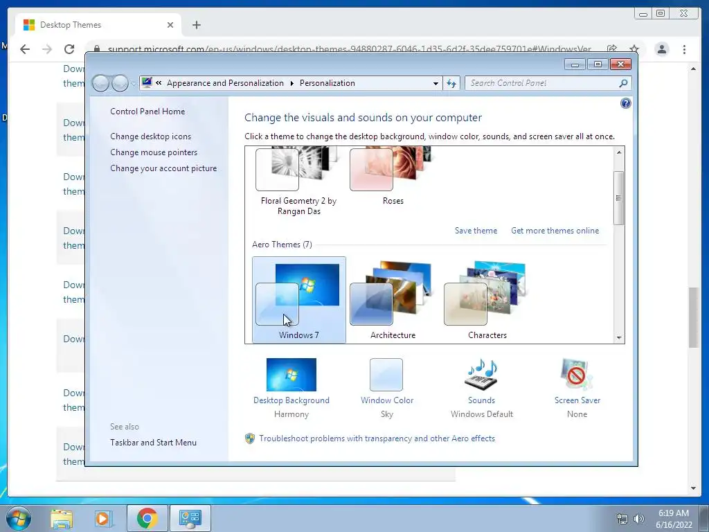Viewport: 709px width, 532px height.
Task: Click the Sounds text link
Action: [481, 400]
